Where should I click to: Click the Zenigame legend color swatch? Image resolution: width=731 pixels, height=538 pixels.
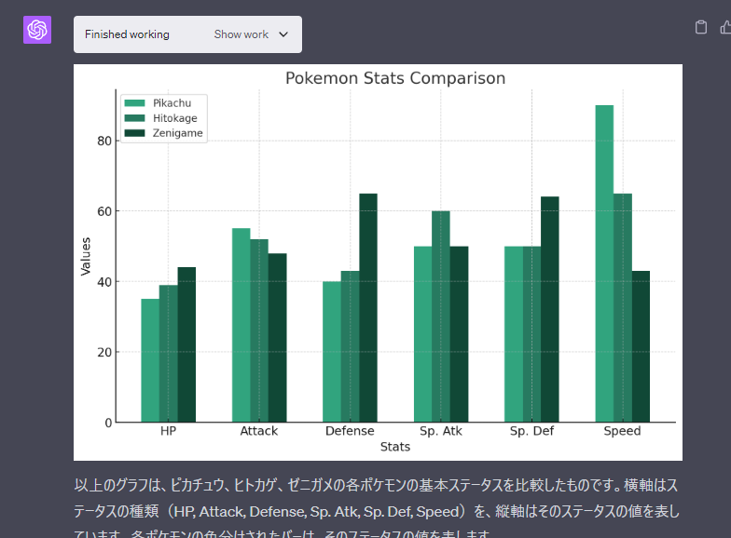click(134, 132)
